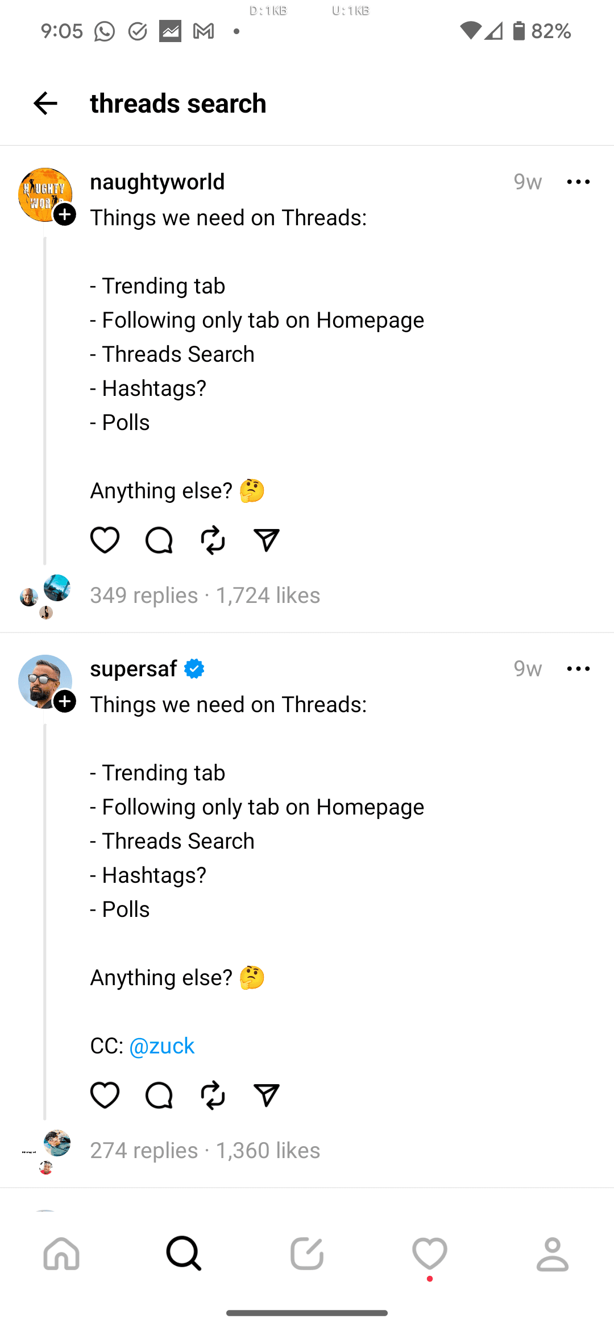Open the @zuck mention link
Screen dimensions: 614x1331
[162, 1045]
